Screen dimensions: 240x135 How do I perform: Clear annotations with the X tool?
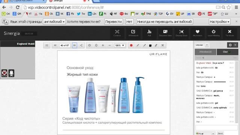tap(162, 45)
